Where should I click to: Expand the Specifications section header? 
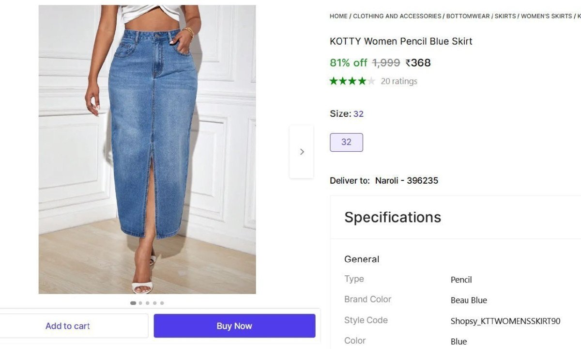393,217
